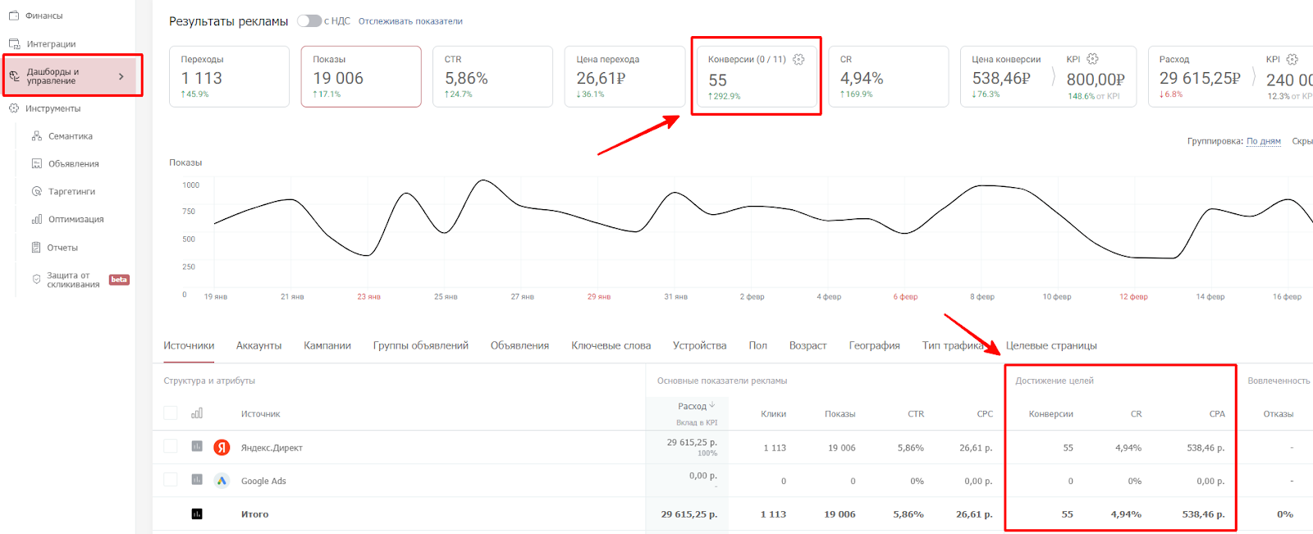Click the Отслеживать показатели link
Viewport: 1313px width, 534px height.
click(410, 21)
